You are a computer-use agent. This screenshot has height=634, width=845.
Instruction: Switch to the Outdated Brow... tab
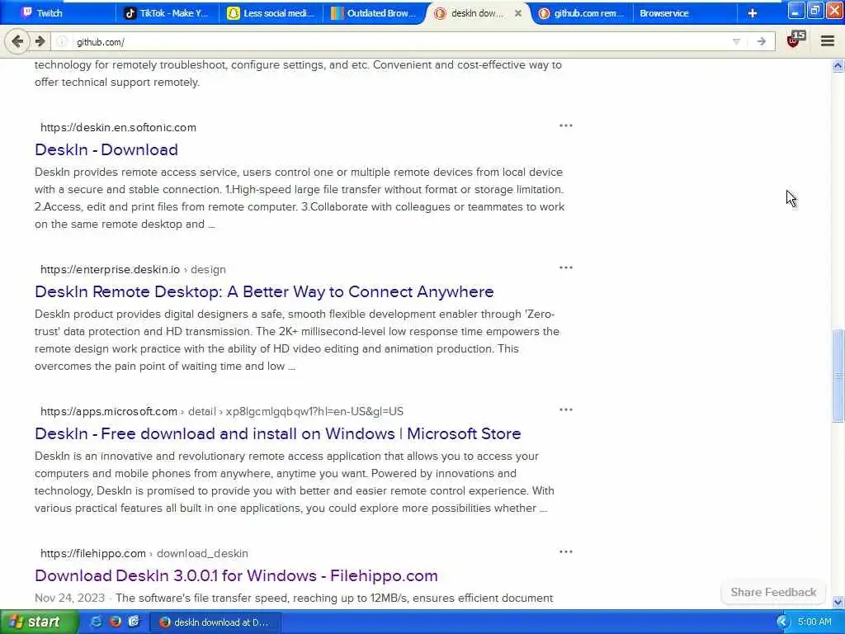pyautogui.click(x=375, y=13)
